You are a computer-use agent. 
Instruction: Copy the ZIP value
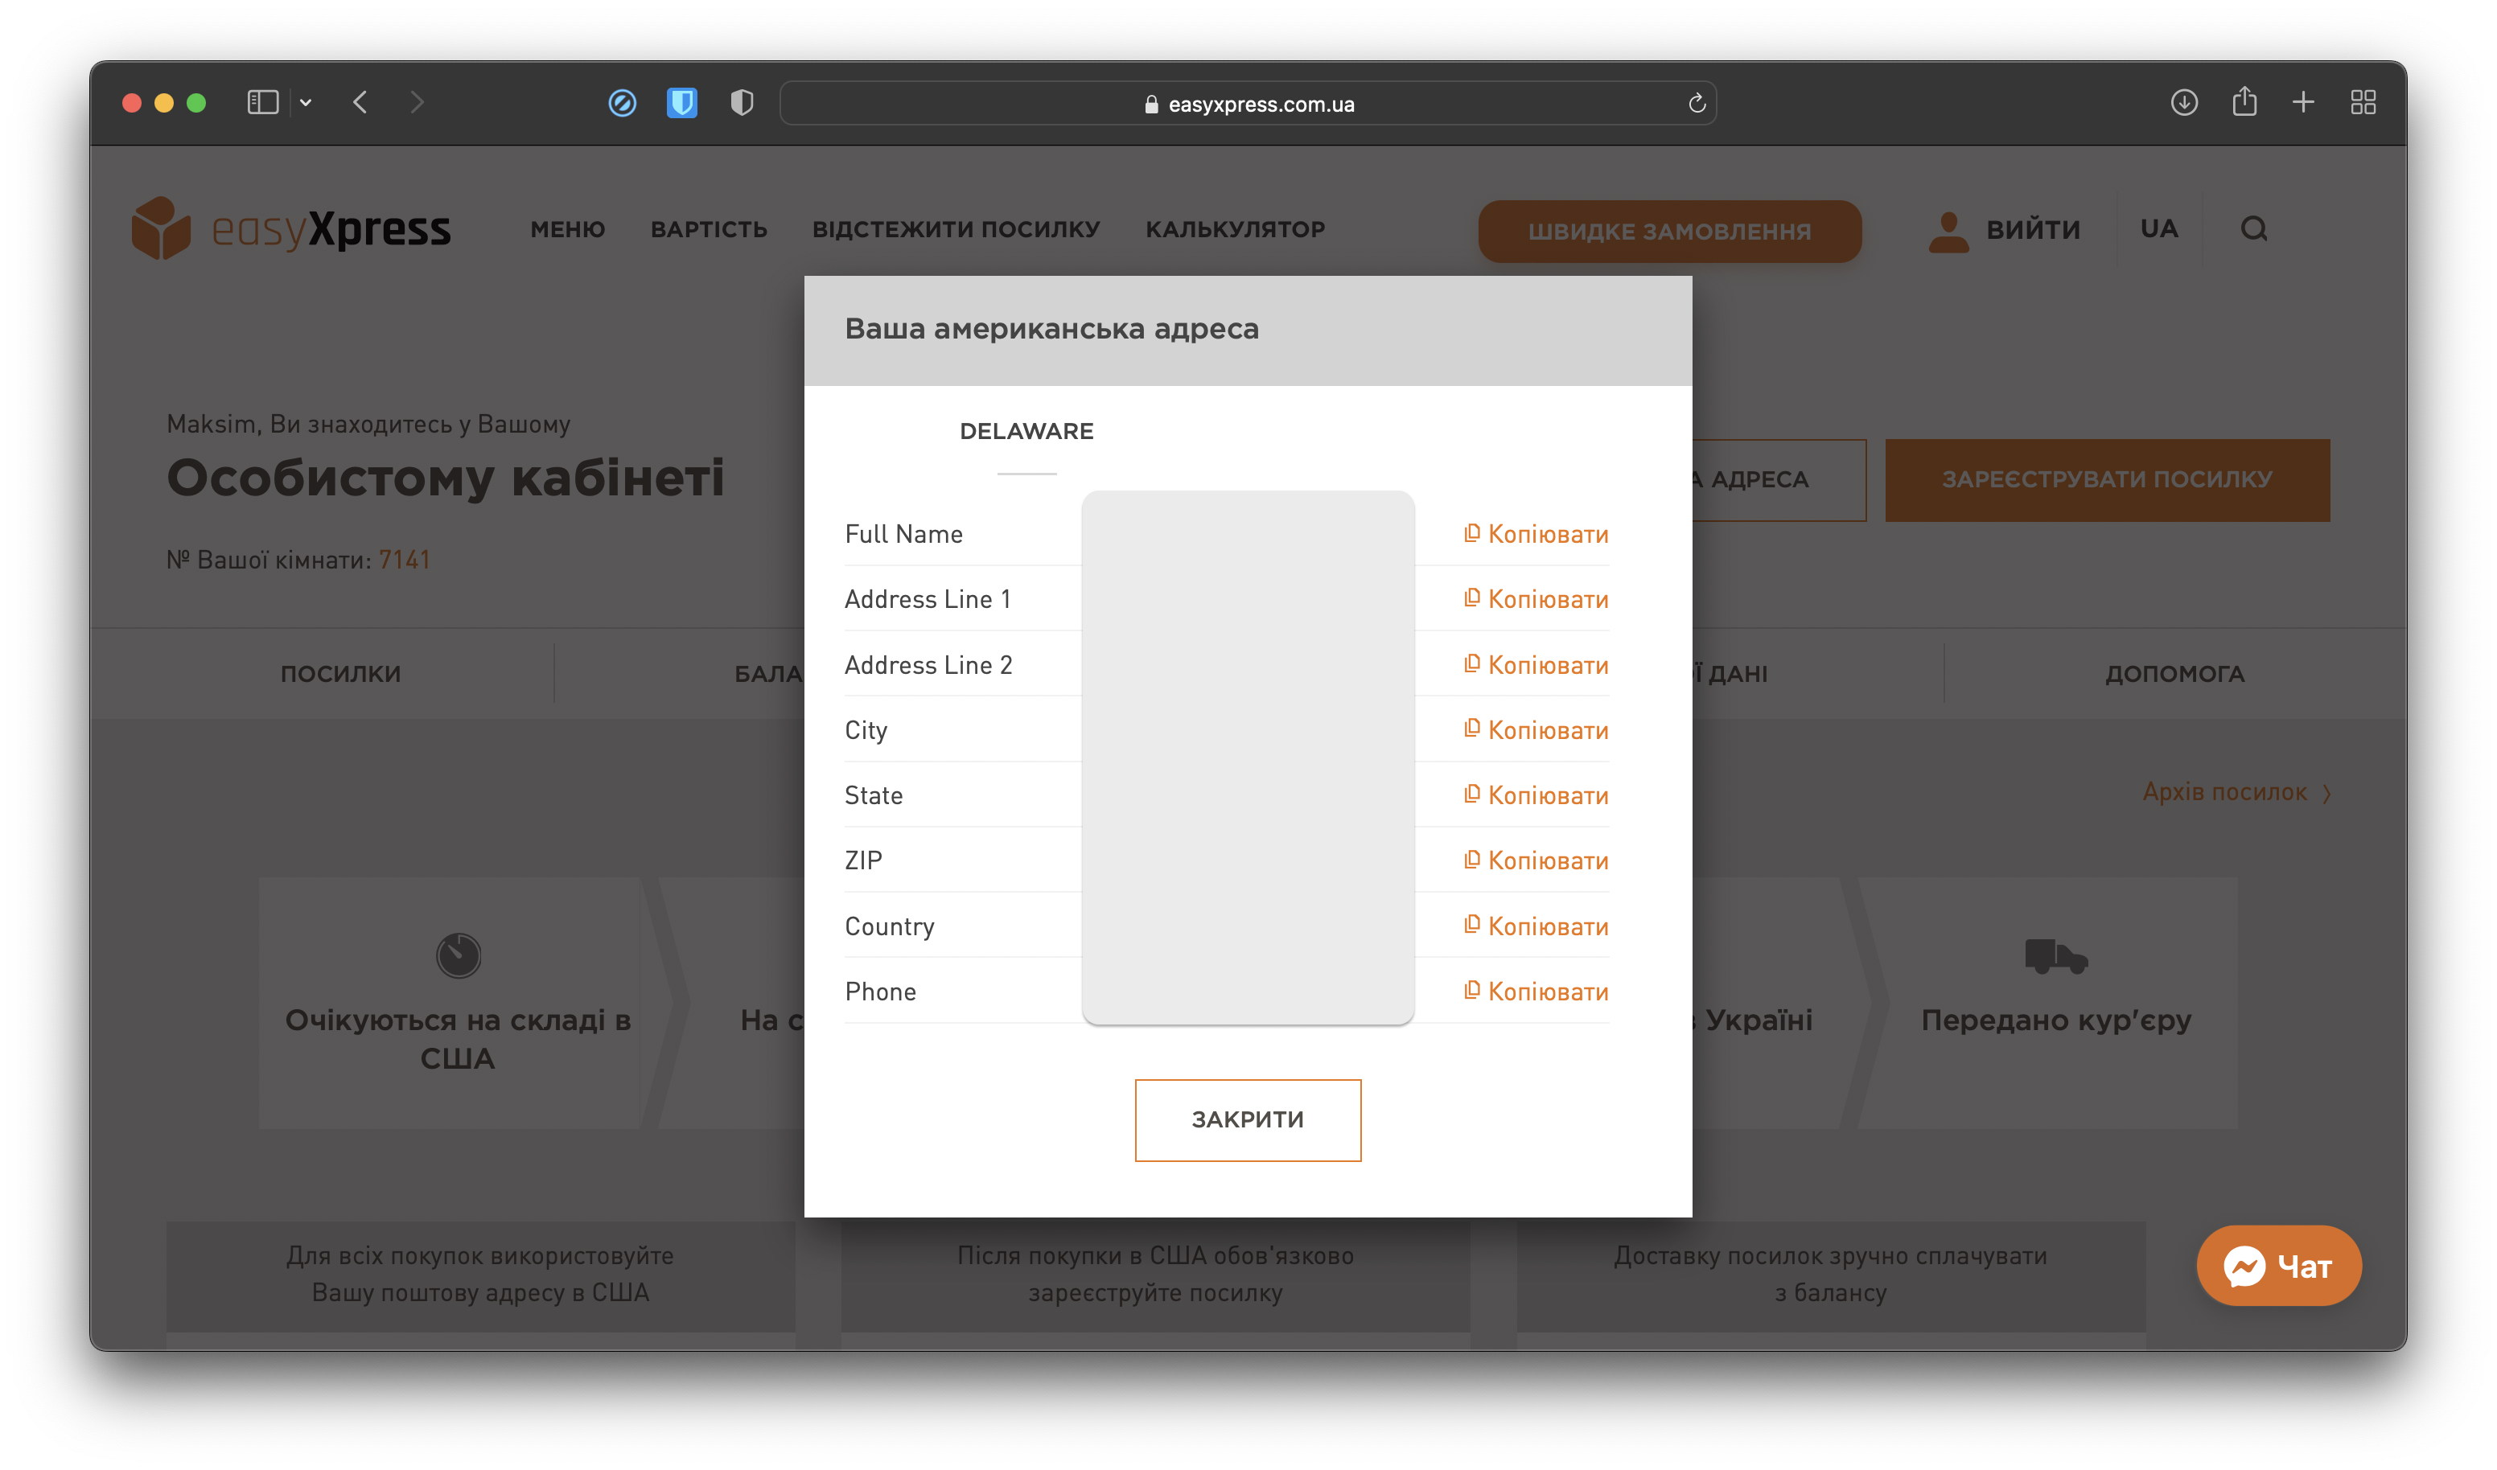click(1536, 860)
